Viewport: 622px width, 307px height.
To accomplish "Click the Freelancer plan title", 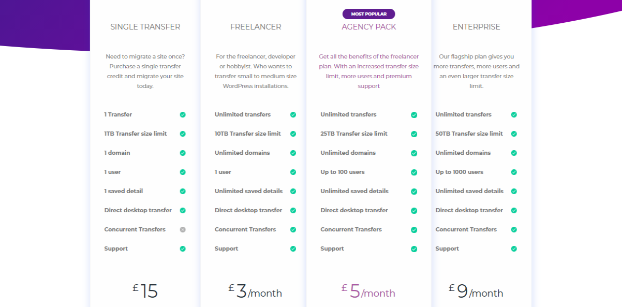I will pyautogui.click(x=256, y=27).
